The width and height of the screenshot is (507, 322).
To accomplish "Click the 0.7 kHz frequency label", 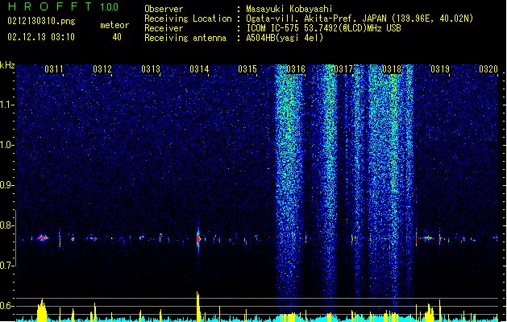I will [x=7, y=266].
